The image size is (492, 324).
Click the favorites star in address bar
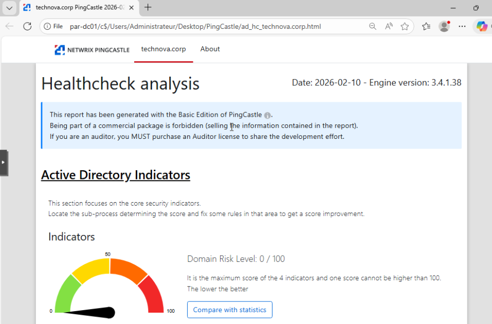coord(405,26)
